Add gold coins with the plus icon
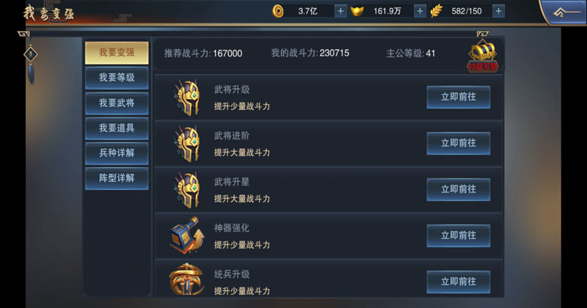587x308 pixels. pyautogui.click(x=340, y=11)
